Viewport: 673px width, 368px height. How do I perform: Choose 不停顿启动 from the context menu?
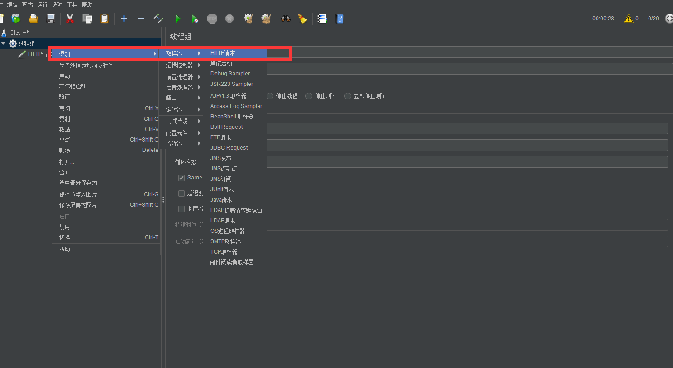106,86
